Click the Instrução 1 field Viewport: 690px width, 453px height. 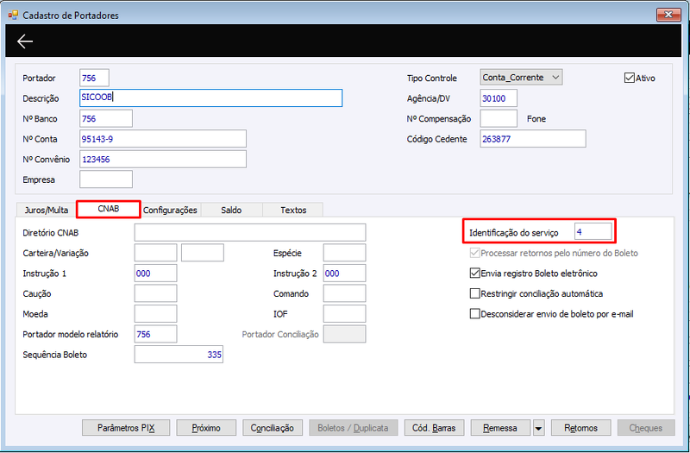pos(156,273)
